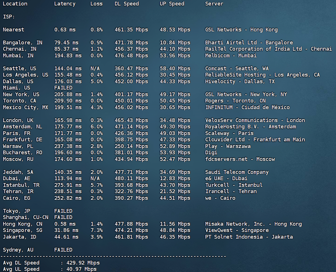The image size is (336, 272).
Task: Click "Istanbul, TR" location
Action: point(21,185)
